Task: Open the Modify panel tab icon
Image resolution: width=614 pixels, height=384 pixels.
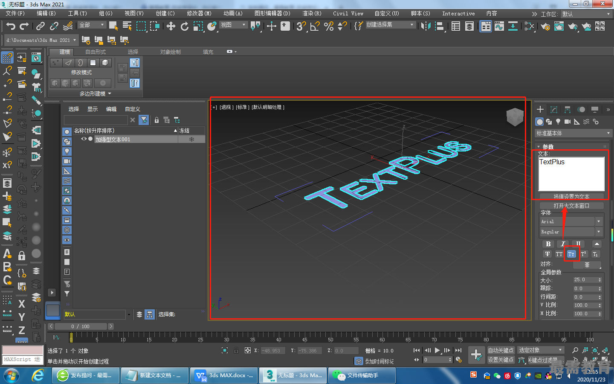Action: click(x=554, y=110)
